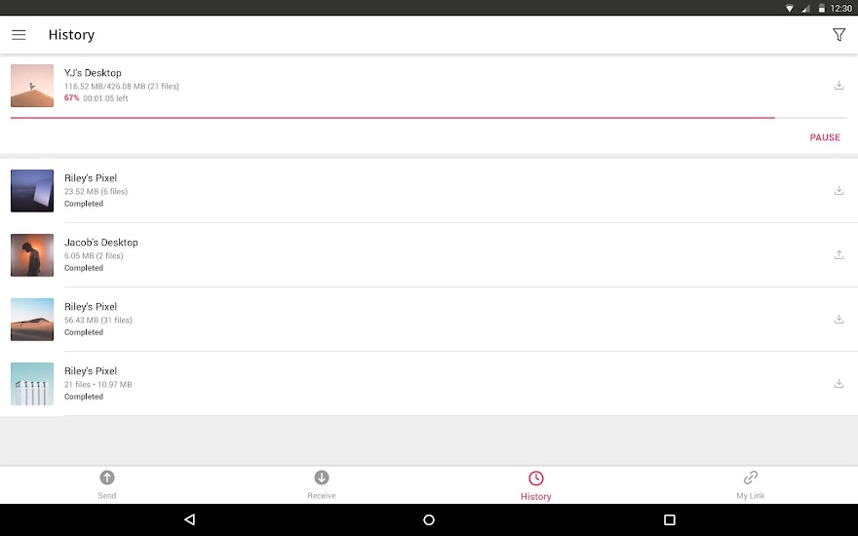Tap download icon on Riley's Pixel 10.97 MB
Image resolution: width=858 pixels, height=536 pixels.
pyautogui.click(x=838, y=383)
